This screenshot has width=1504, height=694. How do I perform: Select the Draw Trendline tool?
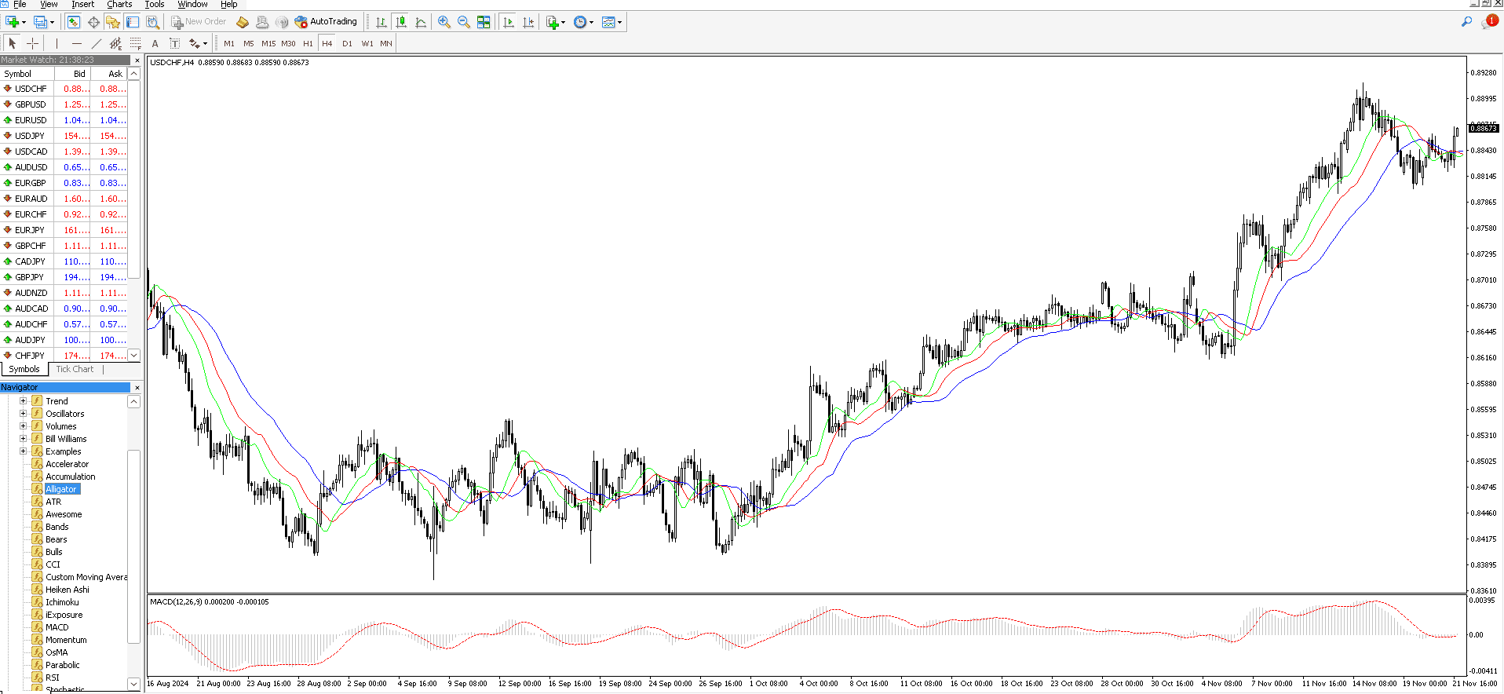(96, 43)
